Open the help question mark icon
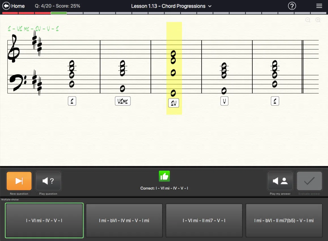This screenshot has height=241, width=328. (292, 6)
